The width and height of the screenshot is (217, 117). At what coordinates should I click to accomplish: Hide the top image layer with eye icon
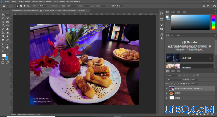(x=167, y=88)
